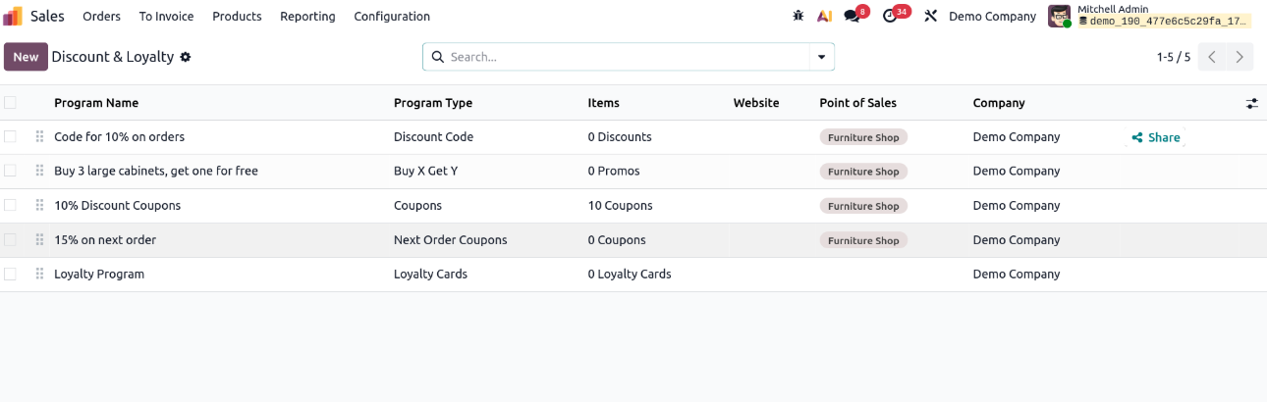The height and width of the screenshot is (402, 1267).
Task: Open column settings adjust icon
Action: [1251, 103]
